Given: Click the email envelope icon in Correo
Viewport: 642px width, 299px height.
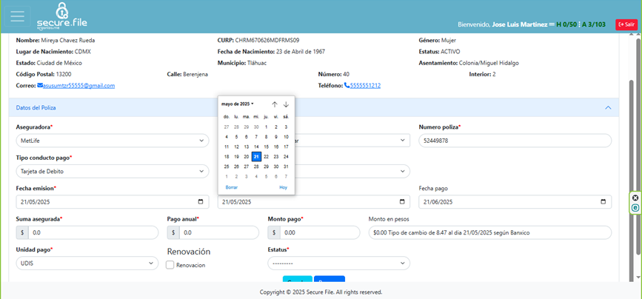Looking at the screenshot, I should click(41, 86).
